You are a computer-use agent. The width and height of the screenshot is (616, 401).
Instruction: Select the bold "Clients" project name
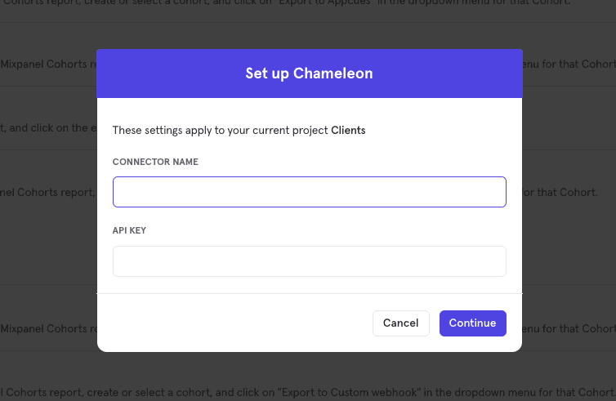click(348, 131)
